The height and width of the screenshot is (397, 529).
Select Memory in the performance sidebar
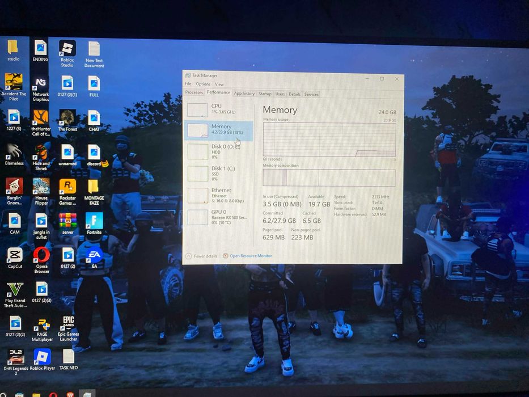click(219, 130)
